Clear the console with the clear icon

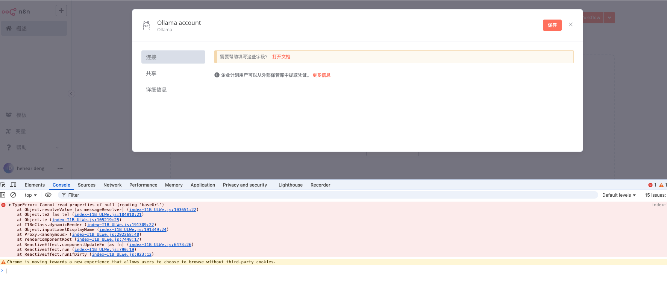(x=13, y=195)
